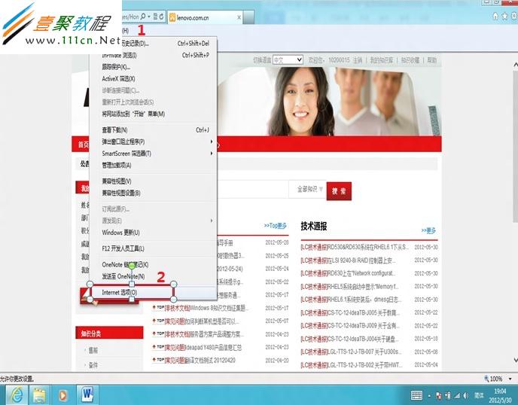Viewport: 518px width, 405px height.
Task: Open the 全部知识 search scope dropdown
Action: coord(310,190)
